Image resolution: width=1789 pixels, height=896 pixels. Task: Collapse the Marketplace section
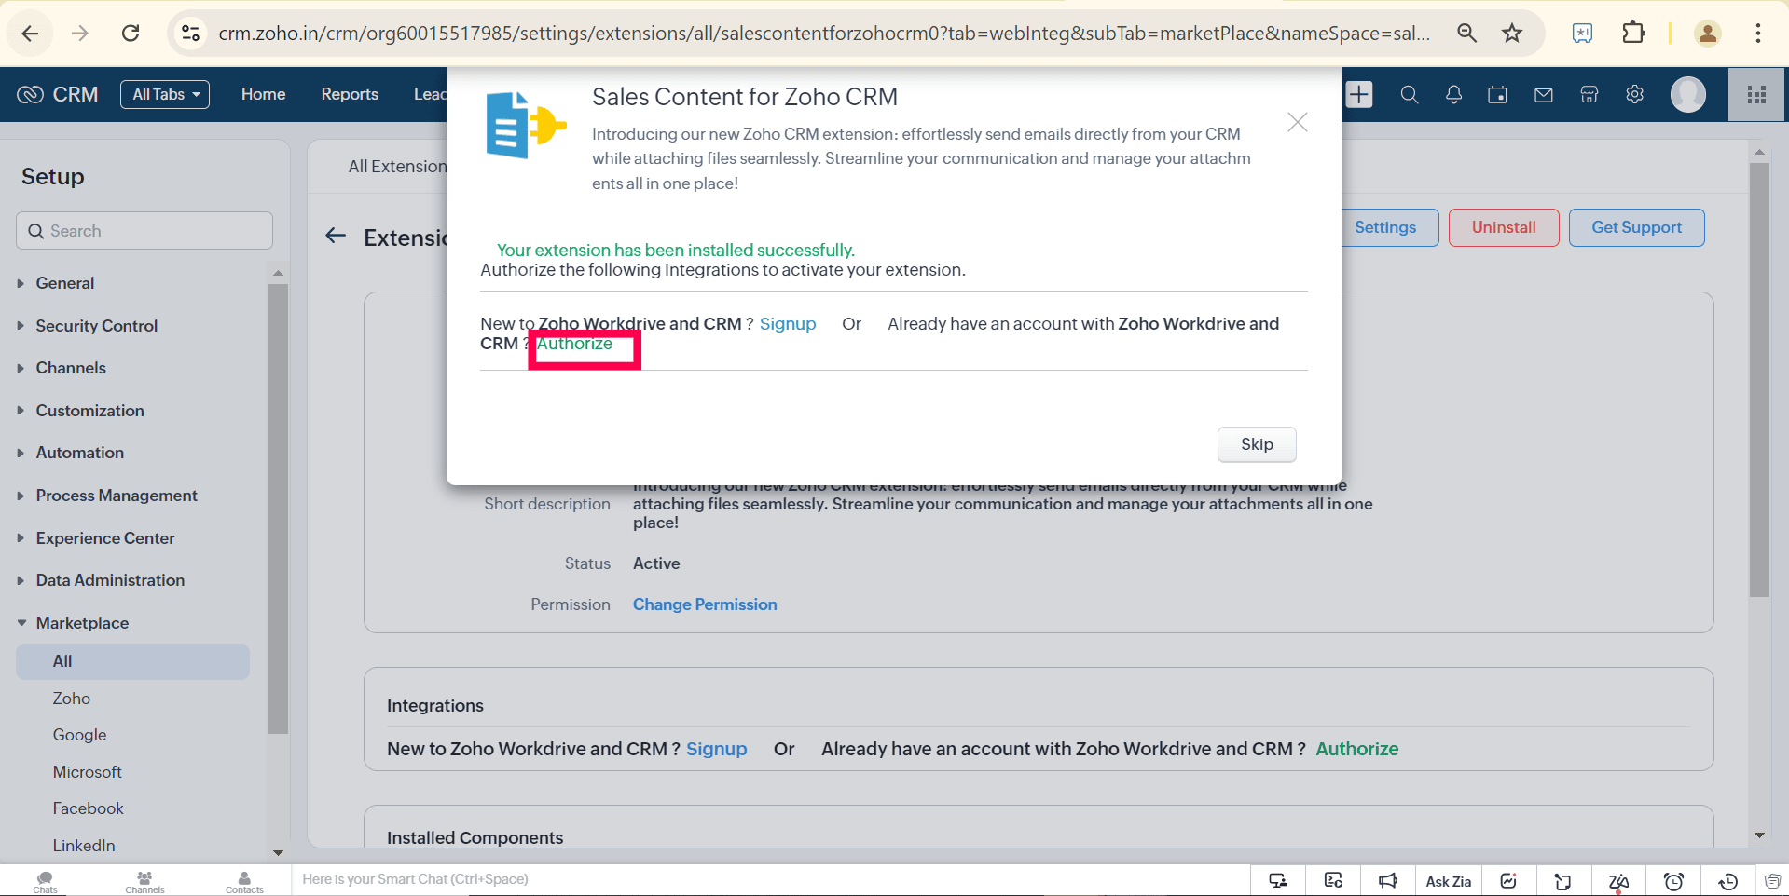pos(82,623)
